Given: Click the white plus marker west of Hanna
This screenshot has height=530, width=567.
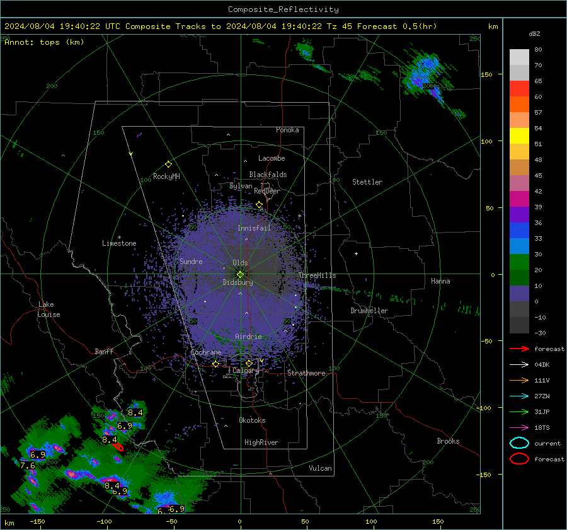Looking at the screenshot, I should 356,253.
